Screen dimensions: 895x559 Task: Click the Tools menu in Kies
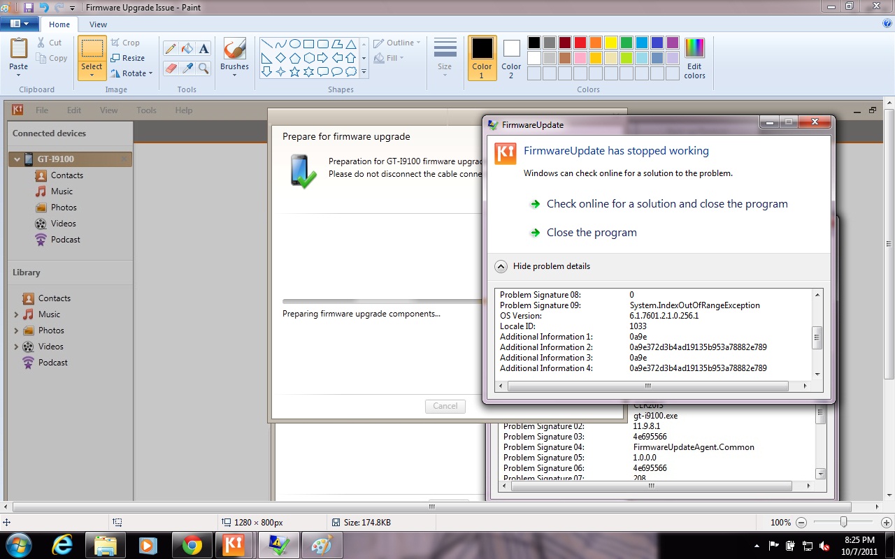(146, 110)
